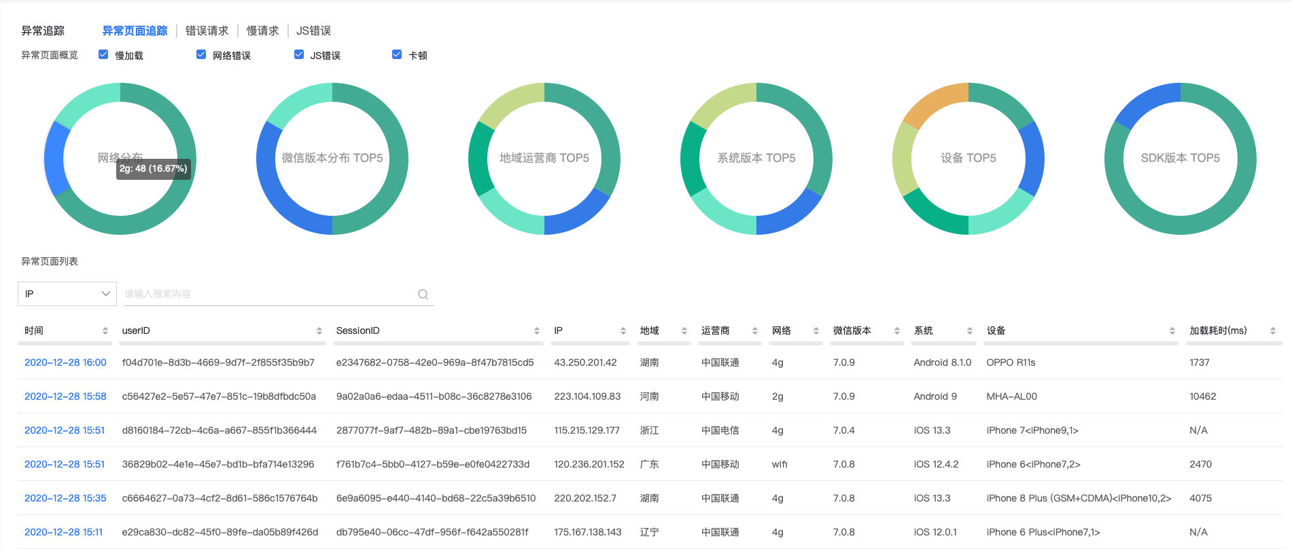The height and width of the screenshot is (549, 1292).
Task: Uncheck the JS错误 checkbox
Action: tap(299, 54)
